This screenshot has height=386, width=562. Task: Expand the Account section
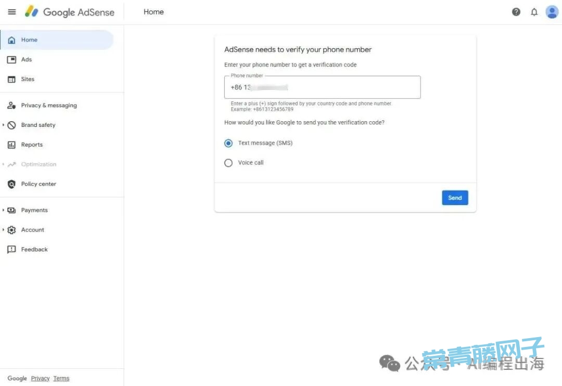pos(4,230)
